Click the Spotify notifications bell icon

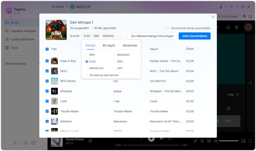tap(228, 28)
